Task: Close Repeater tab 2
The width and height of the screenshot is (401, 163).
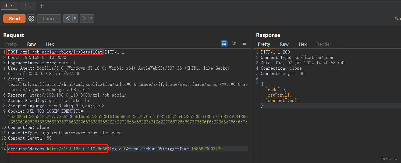Action: [x=30, y=6]
